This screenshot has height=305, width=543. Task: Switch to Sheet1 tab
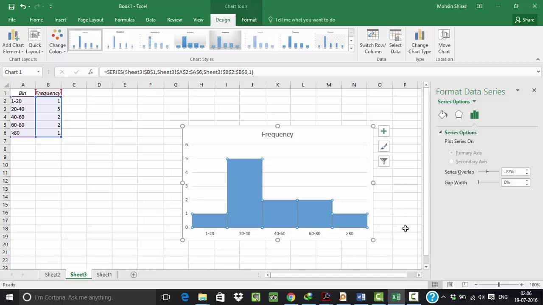(104, 274)
